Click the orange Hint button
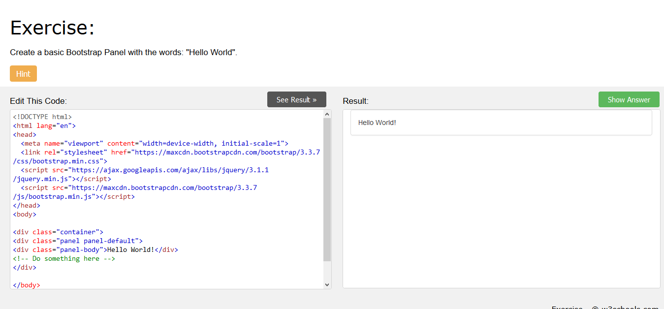 coord(23,74)
